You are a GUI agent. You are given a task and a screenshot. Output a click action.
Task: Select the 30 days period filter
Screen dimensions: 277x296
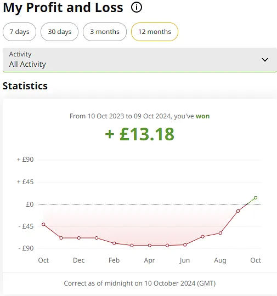coord(60,32)
